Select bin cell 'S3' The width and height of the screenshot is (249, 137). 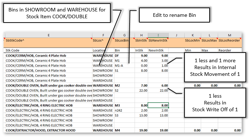pyautogui.click(x=125, y=116)
